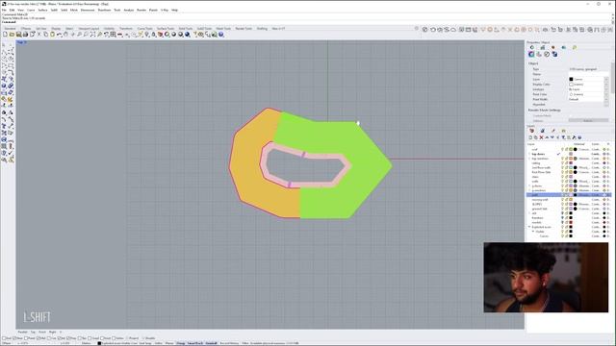
Task: Click the red Delete Layer X icon
Action: pos(541,137)
